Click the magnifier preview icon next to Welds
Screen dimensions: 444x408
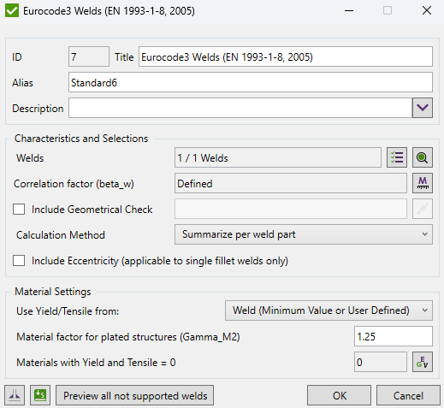pos(423,157)
